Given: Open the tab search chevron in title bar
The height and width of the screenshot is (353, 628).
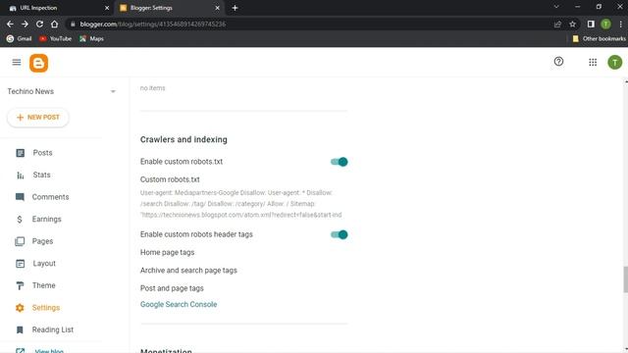Looking at the screenshot, I should coord(556,7).
